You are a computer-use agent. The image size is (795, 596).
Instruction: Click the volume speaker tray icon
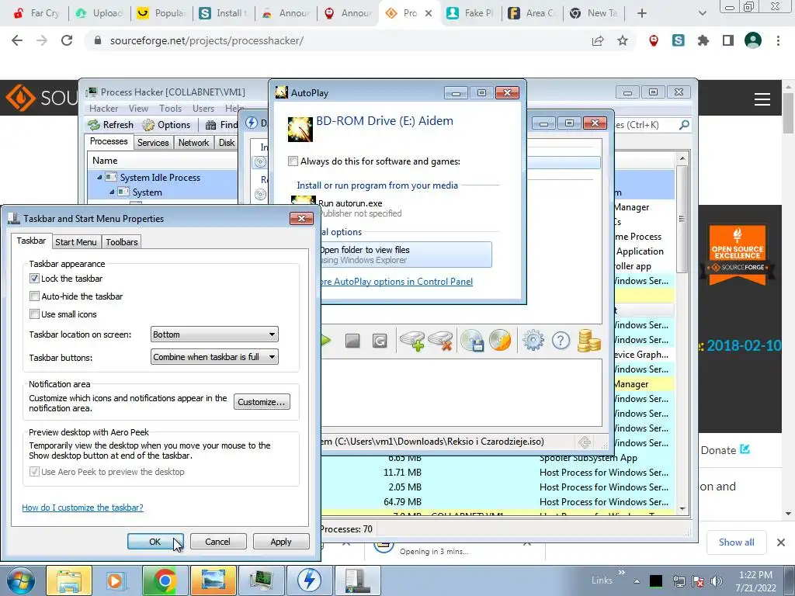click(717, 580)
